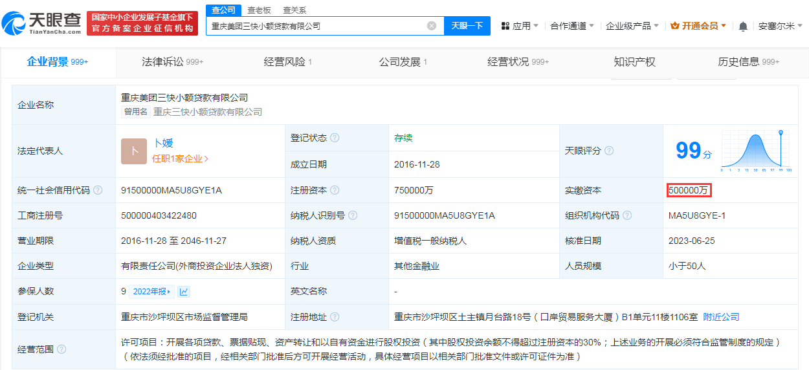Viewport: 809px width, 370px height.
Task: Show help for 登记状态 question mark
Action: tap(335, 138)
